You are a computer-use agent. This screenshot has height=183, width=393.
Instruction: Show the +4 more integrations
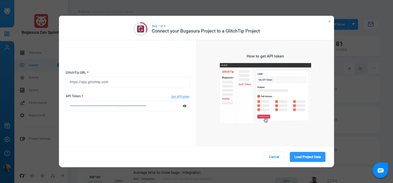pos(63,176)
